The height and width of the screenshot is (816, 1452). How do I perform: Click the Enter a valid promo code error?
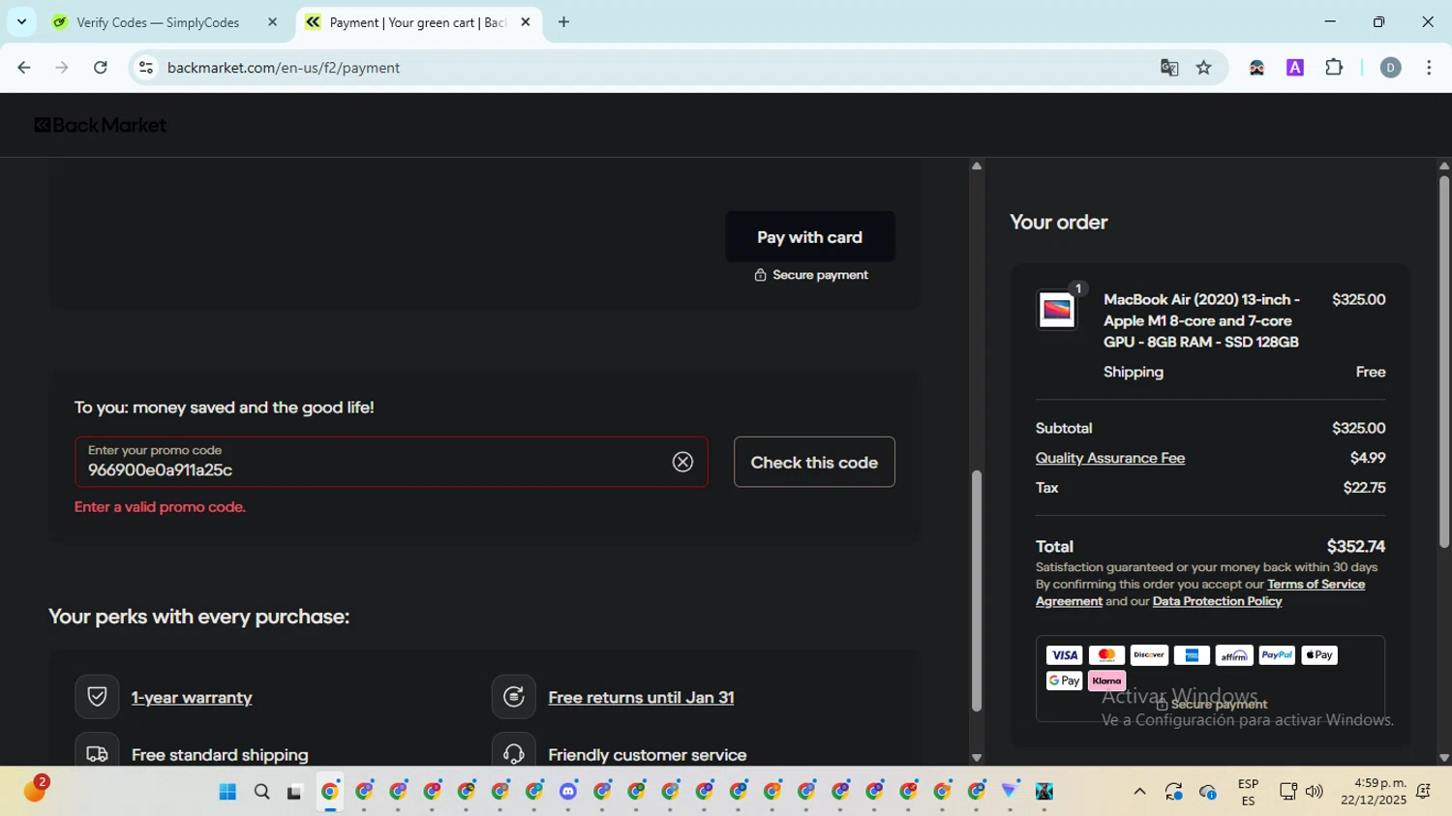click(x=160, y=507)
